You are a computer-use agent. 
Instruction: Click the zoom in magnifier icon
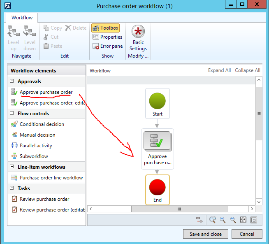[x=223, y=220]
